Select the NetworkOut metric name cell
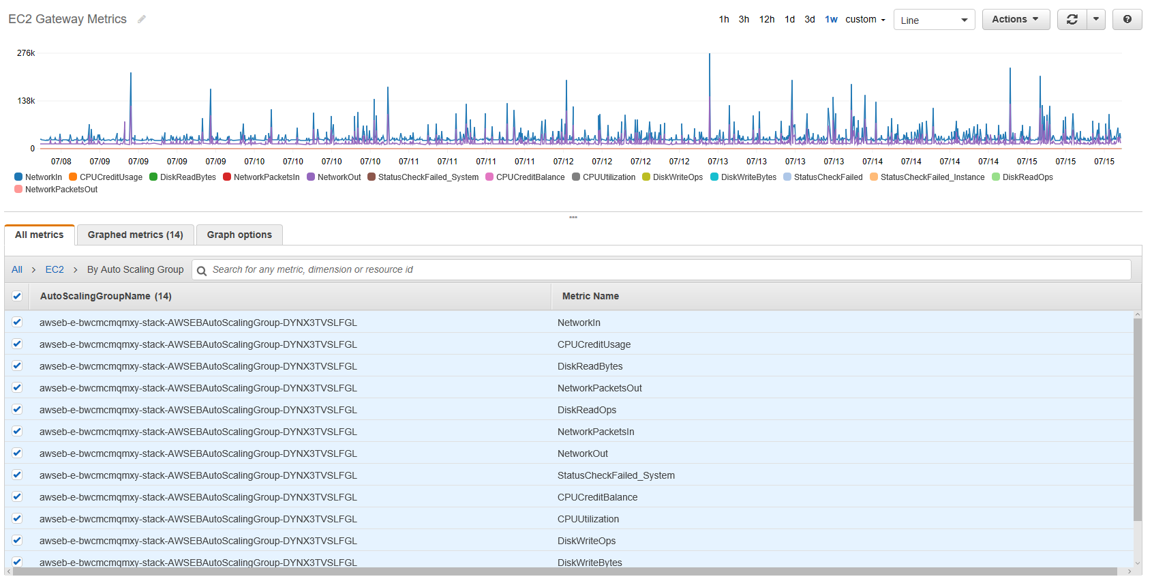1152x581 pixels. [x=583, y=453]
